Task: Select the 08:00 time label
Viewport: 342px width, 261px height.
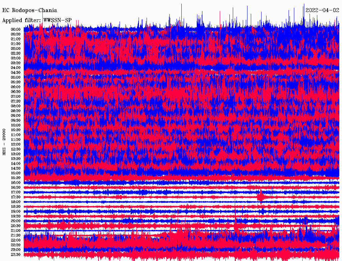Action: tap(16, 106)
